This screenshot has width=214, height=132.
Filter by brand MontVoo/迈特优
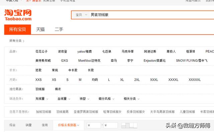(89, 61)
